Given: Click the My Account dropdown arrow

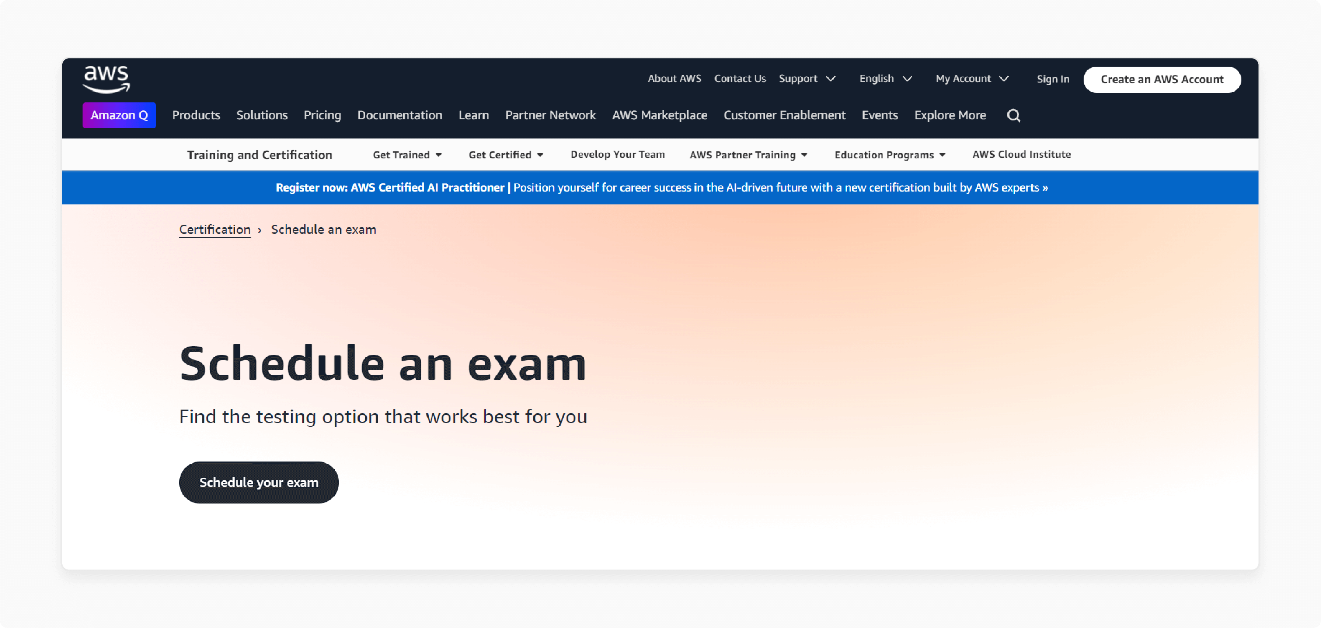Looking at the screenshot, I should click(1004, 79).
